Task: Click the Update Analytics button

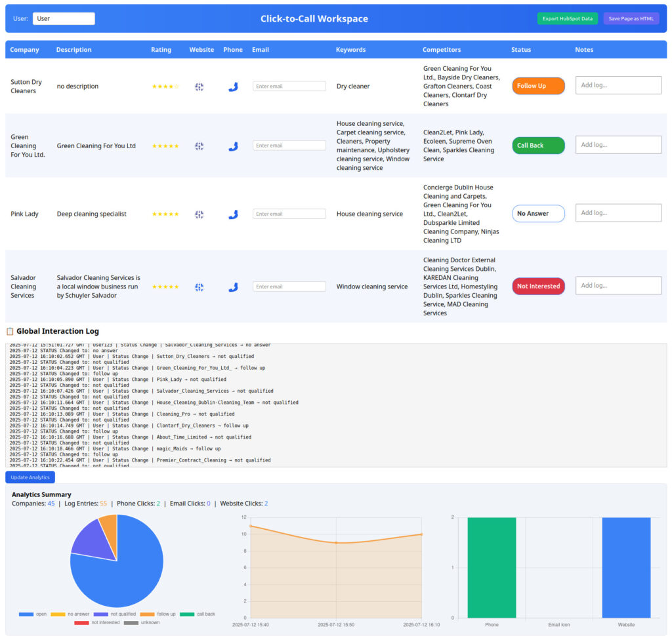Action: click(x=30, y=477)
